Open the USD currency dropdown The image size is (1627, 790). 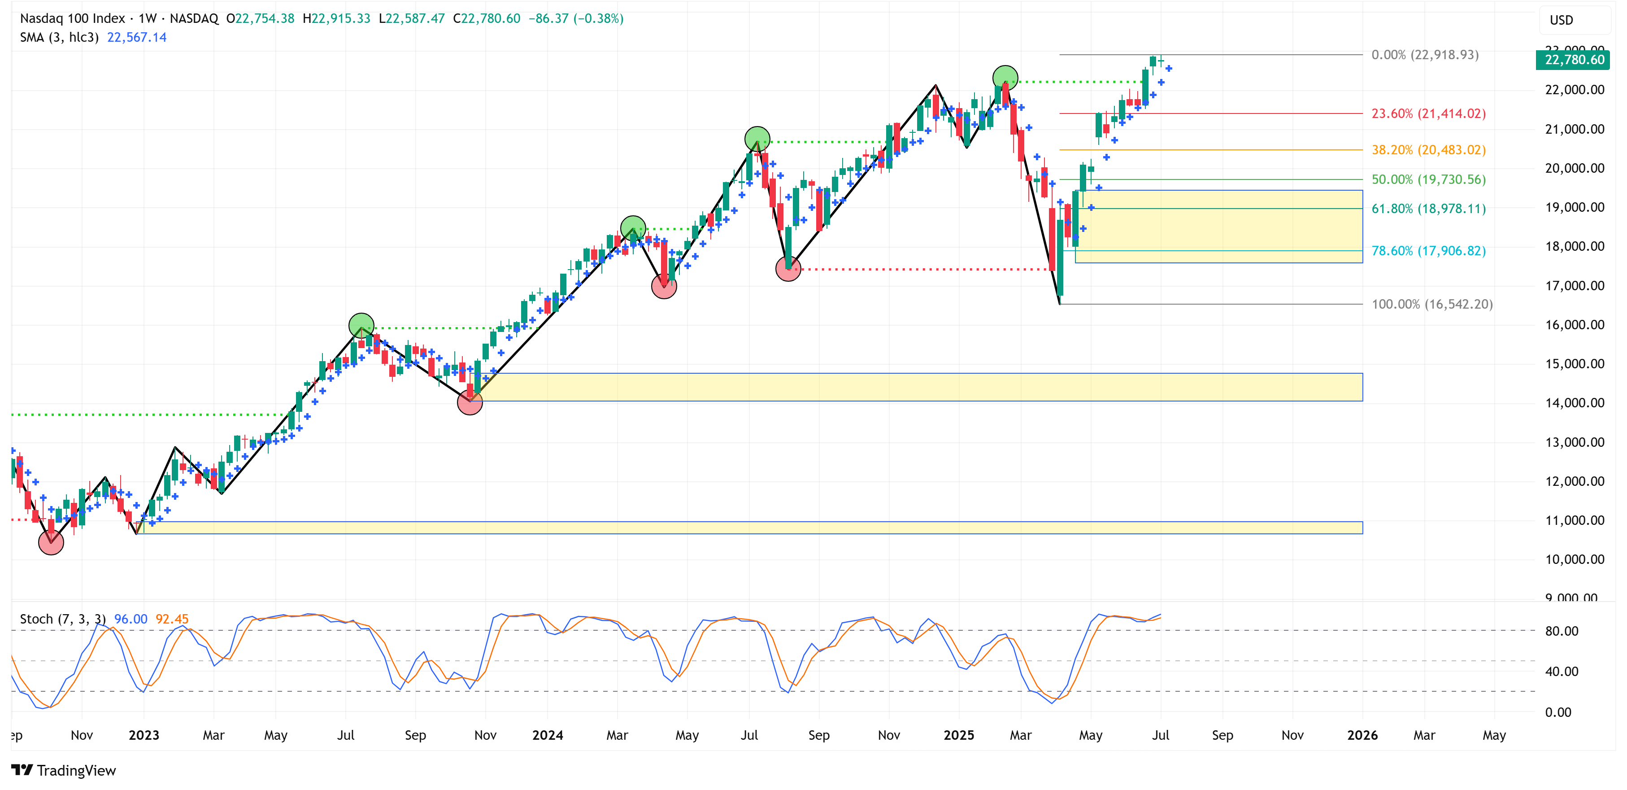click(1573, 20)
